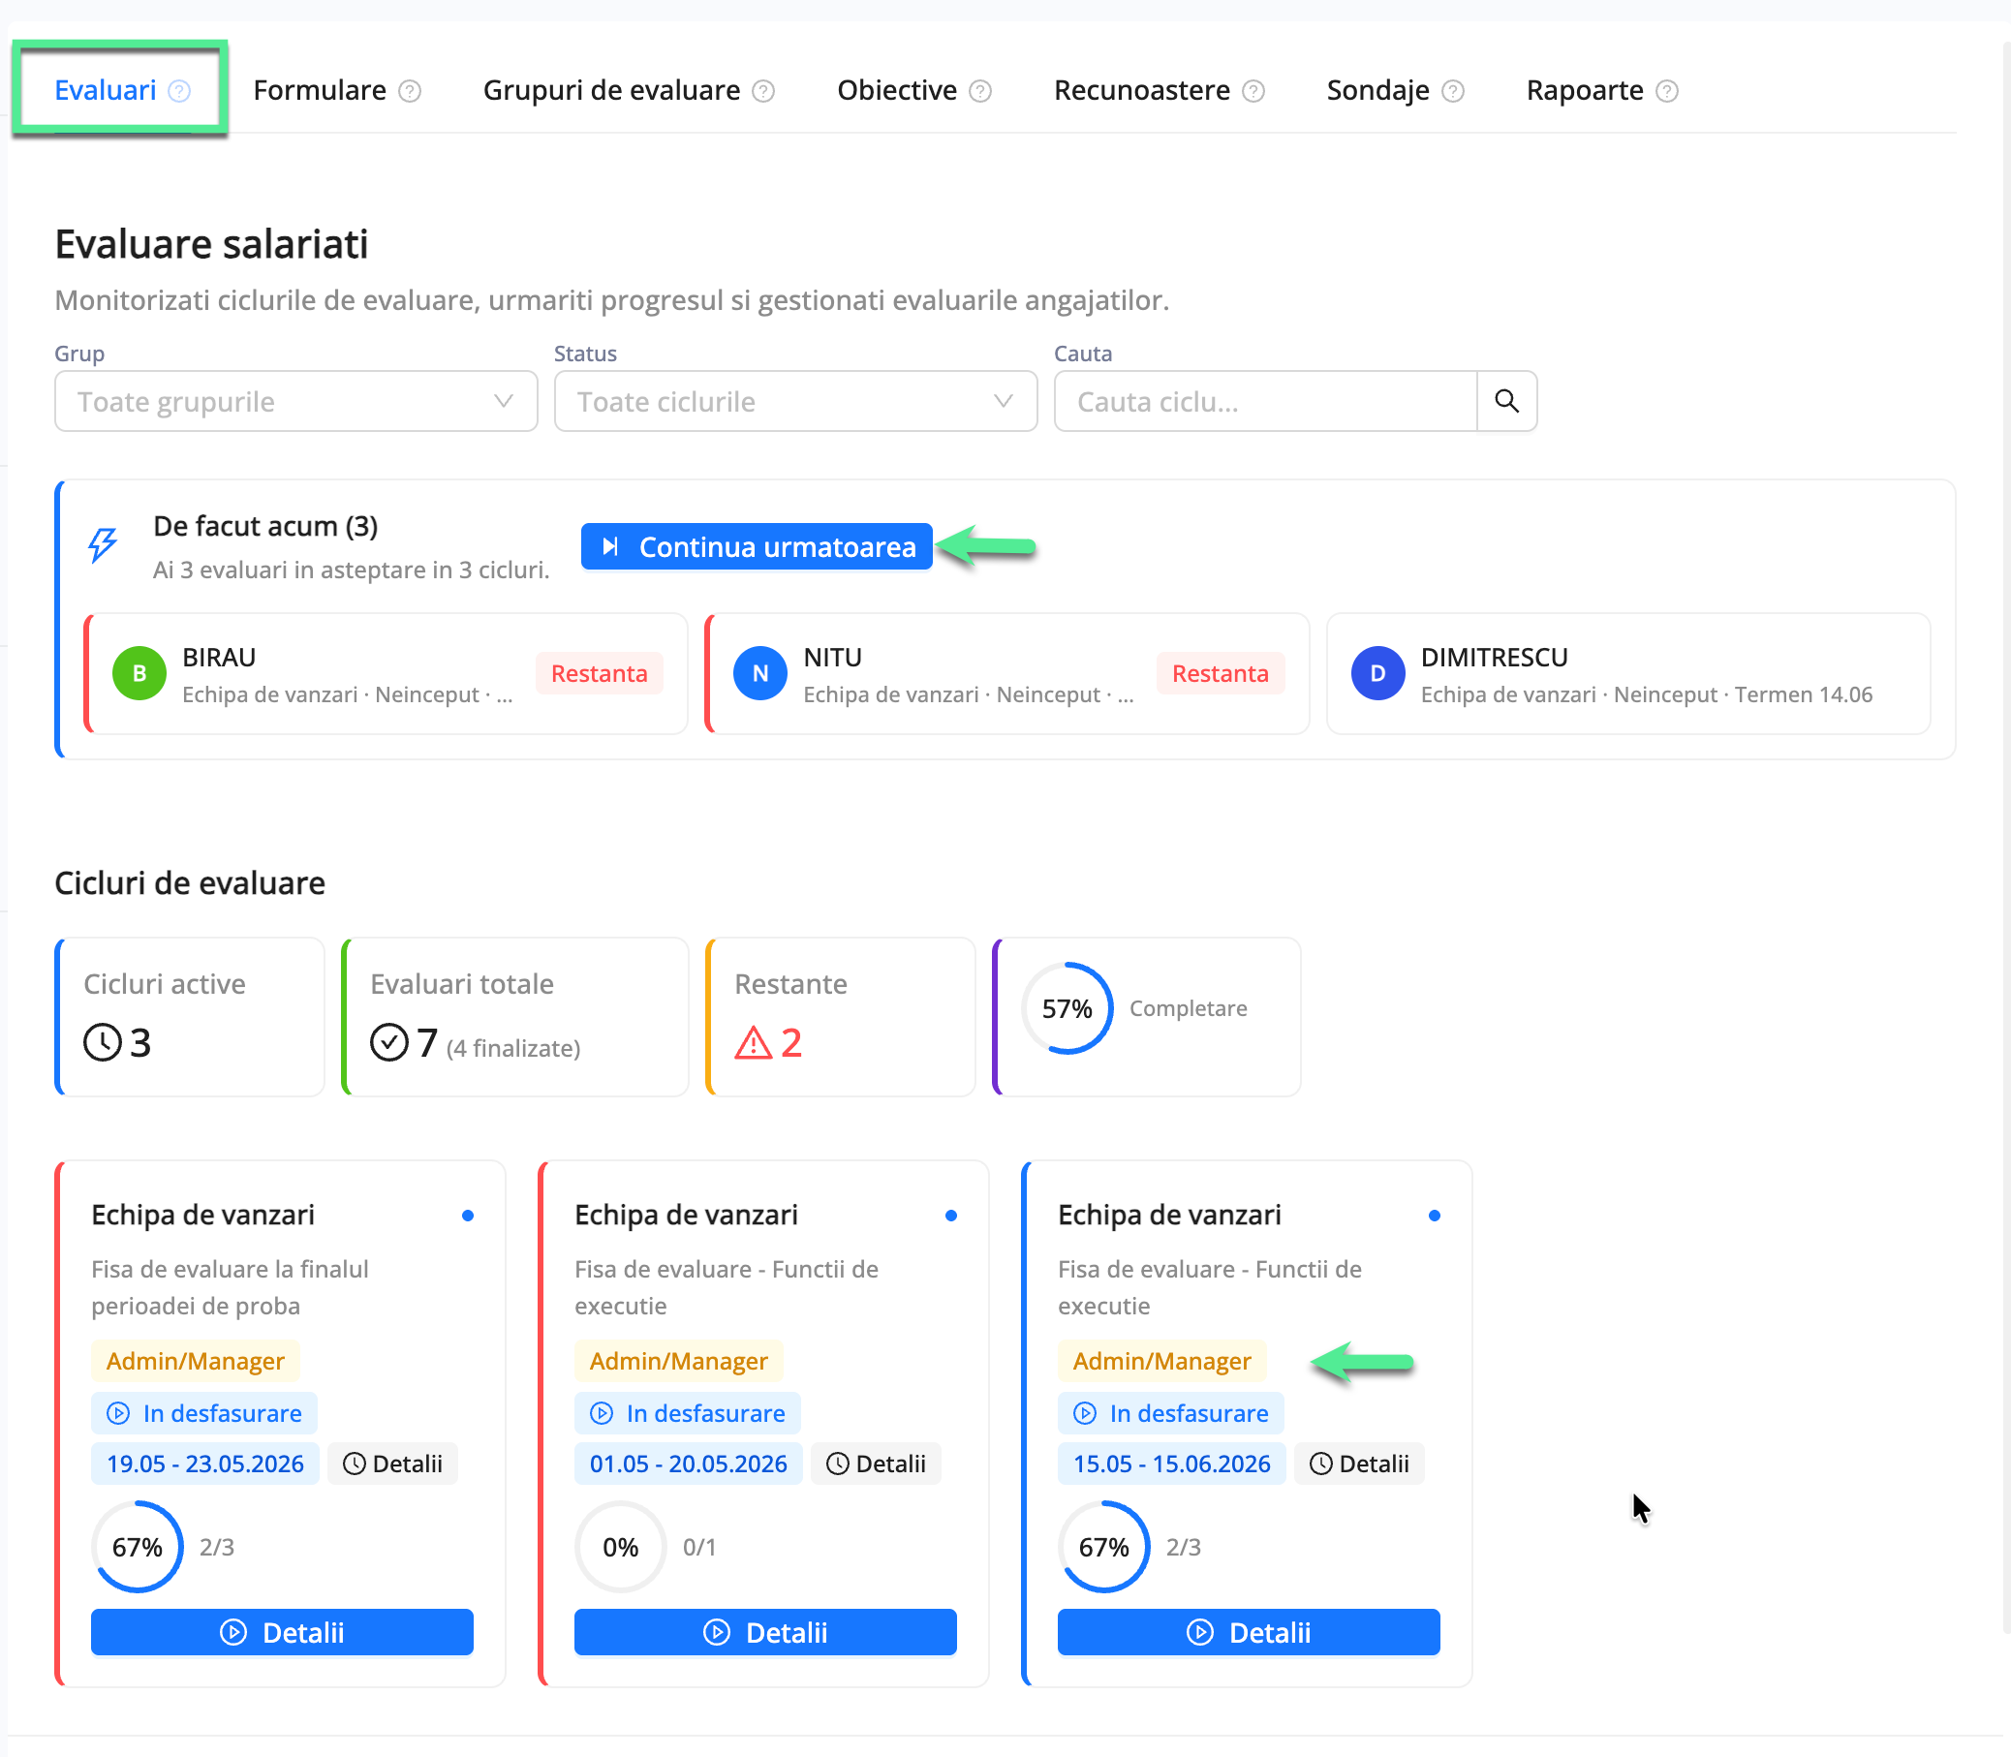
Task: Click small clock Detalii chip beside 01.05 - 20.05.2026
Action: tap(876, 1464)
